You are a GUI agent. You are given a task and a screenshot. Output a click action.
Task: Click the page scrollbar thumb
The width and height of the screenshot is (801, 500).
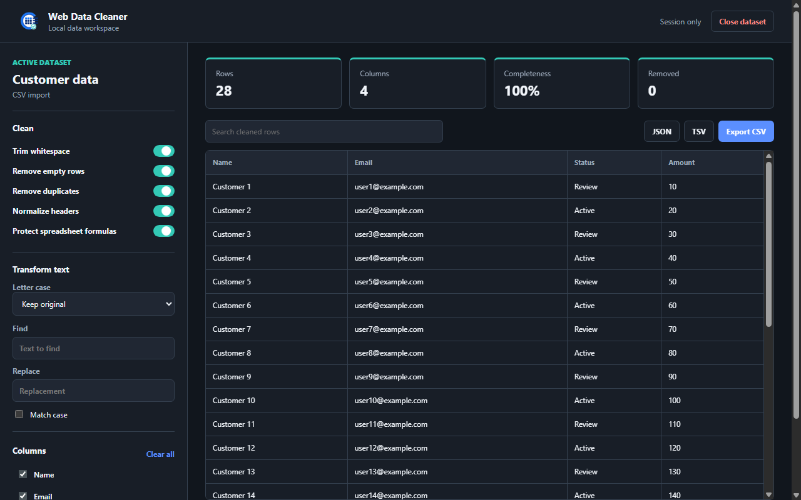click(796, 214)
